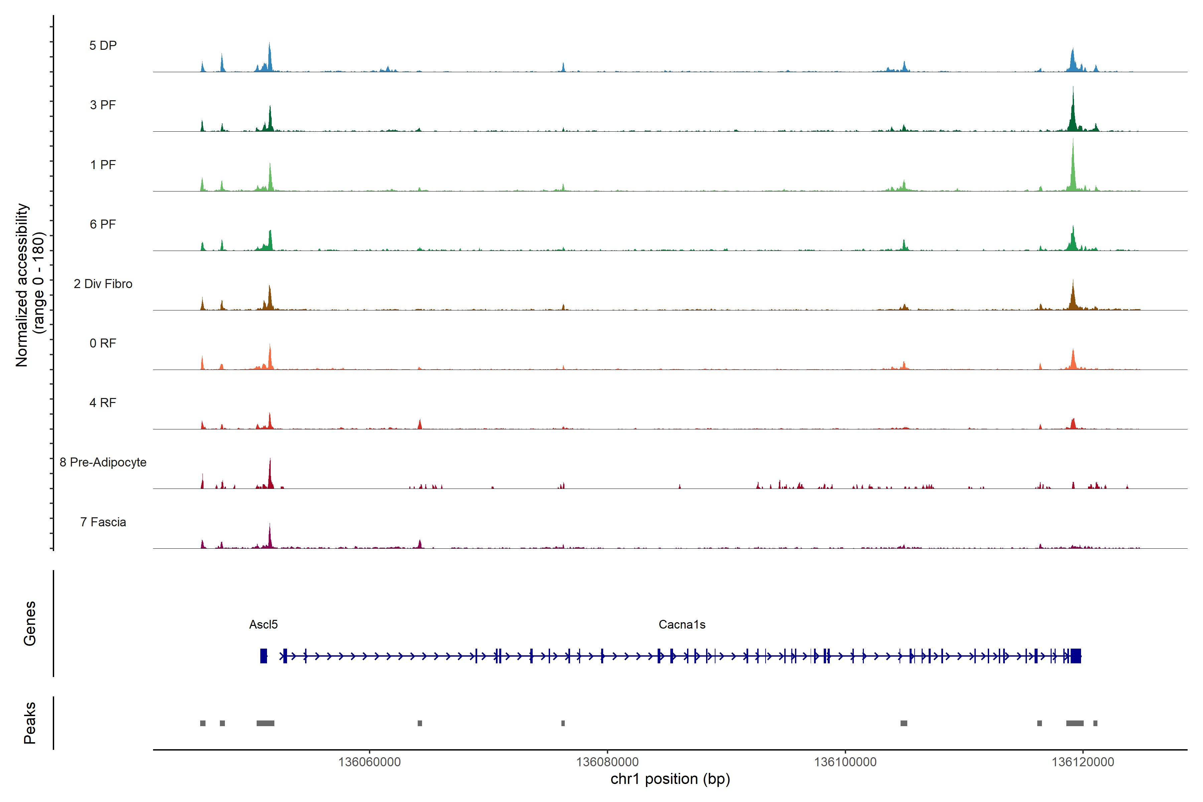Click the tallest light green 1 PF peak
The height and width of the screenshot is (802, 1203).
click(1073, 169)
